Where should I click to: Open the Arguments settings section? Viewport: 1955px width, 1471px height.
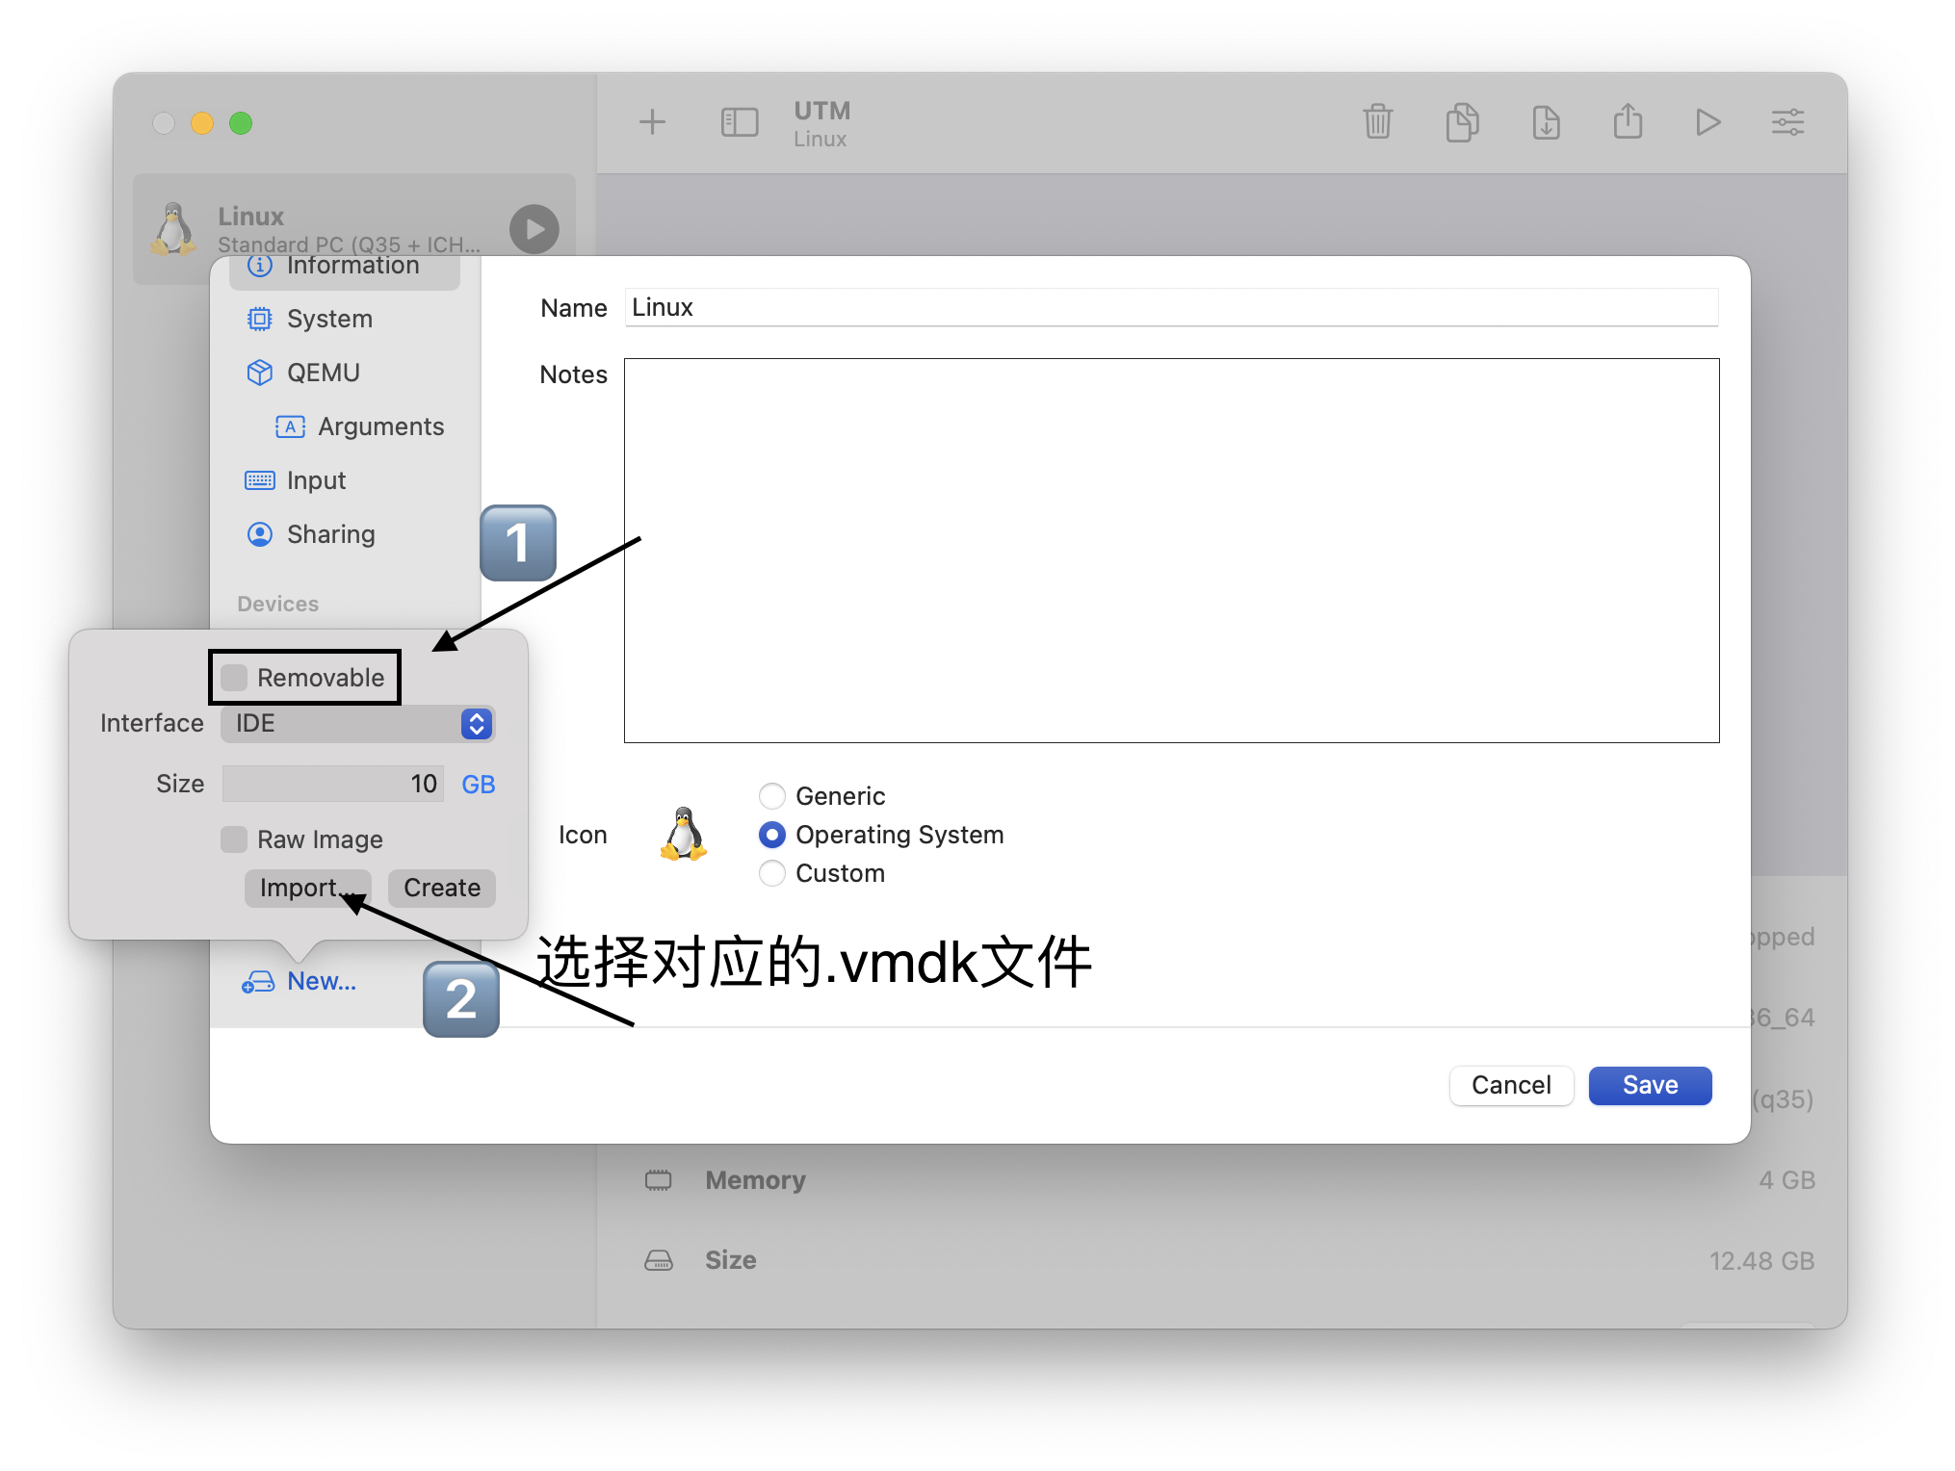tap(358, 426)
